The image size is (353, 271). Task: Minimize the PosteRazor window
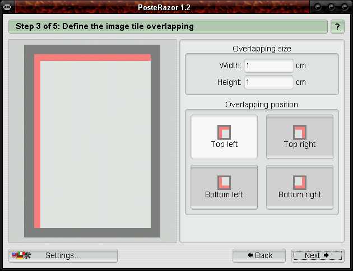tap(319, 7)
